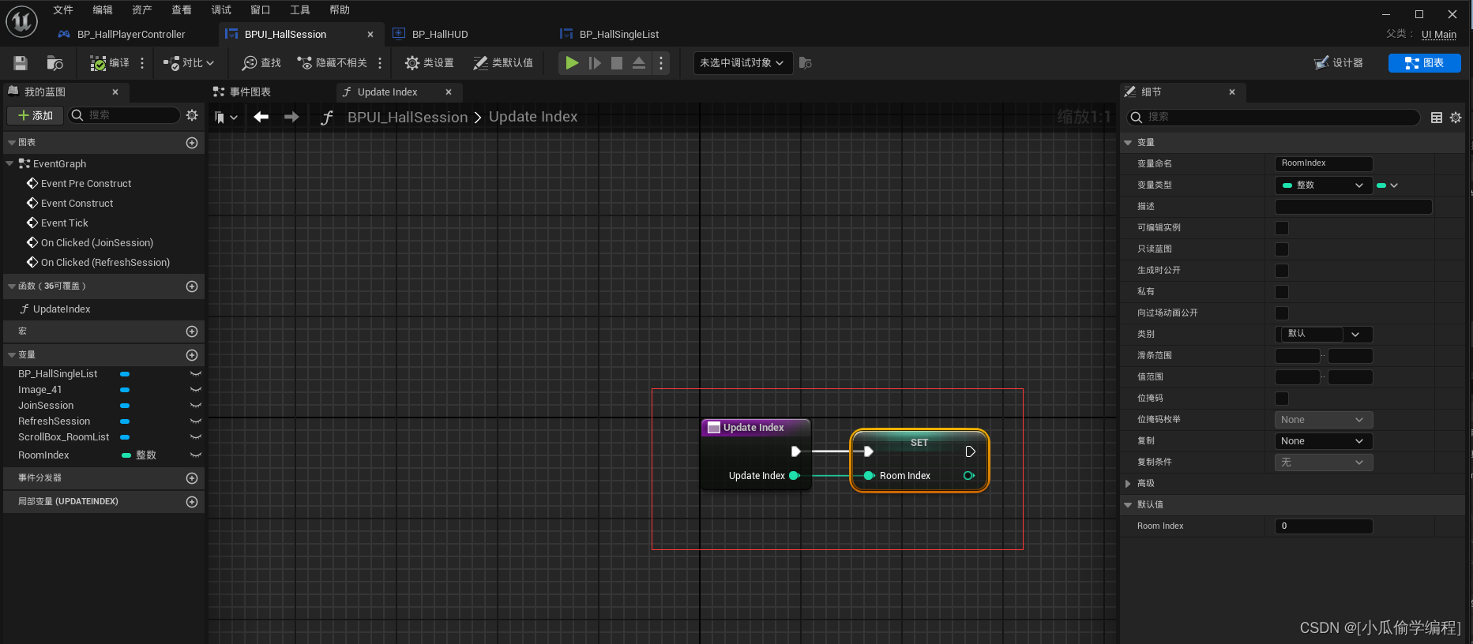The image size is (1473, 644).
Task: Open the 编辑 menu
Action: click(103, 10)
